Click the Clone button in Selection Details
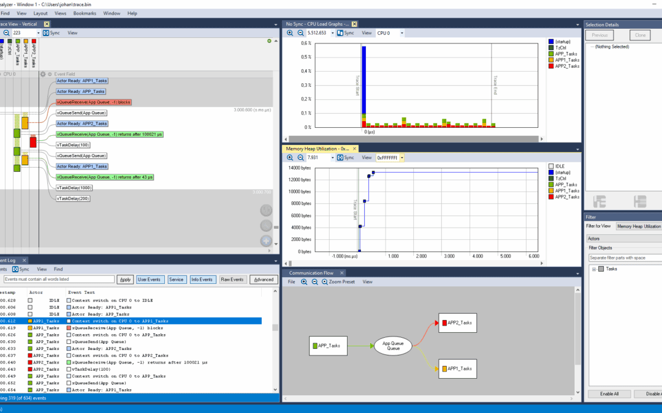The image size is (662, 413). click(641, 35)
